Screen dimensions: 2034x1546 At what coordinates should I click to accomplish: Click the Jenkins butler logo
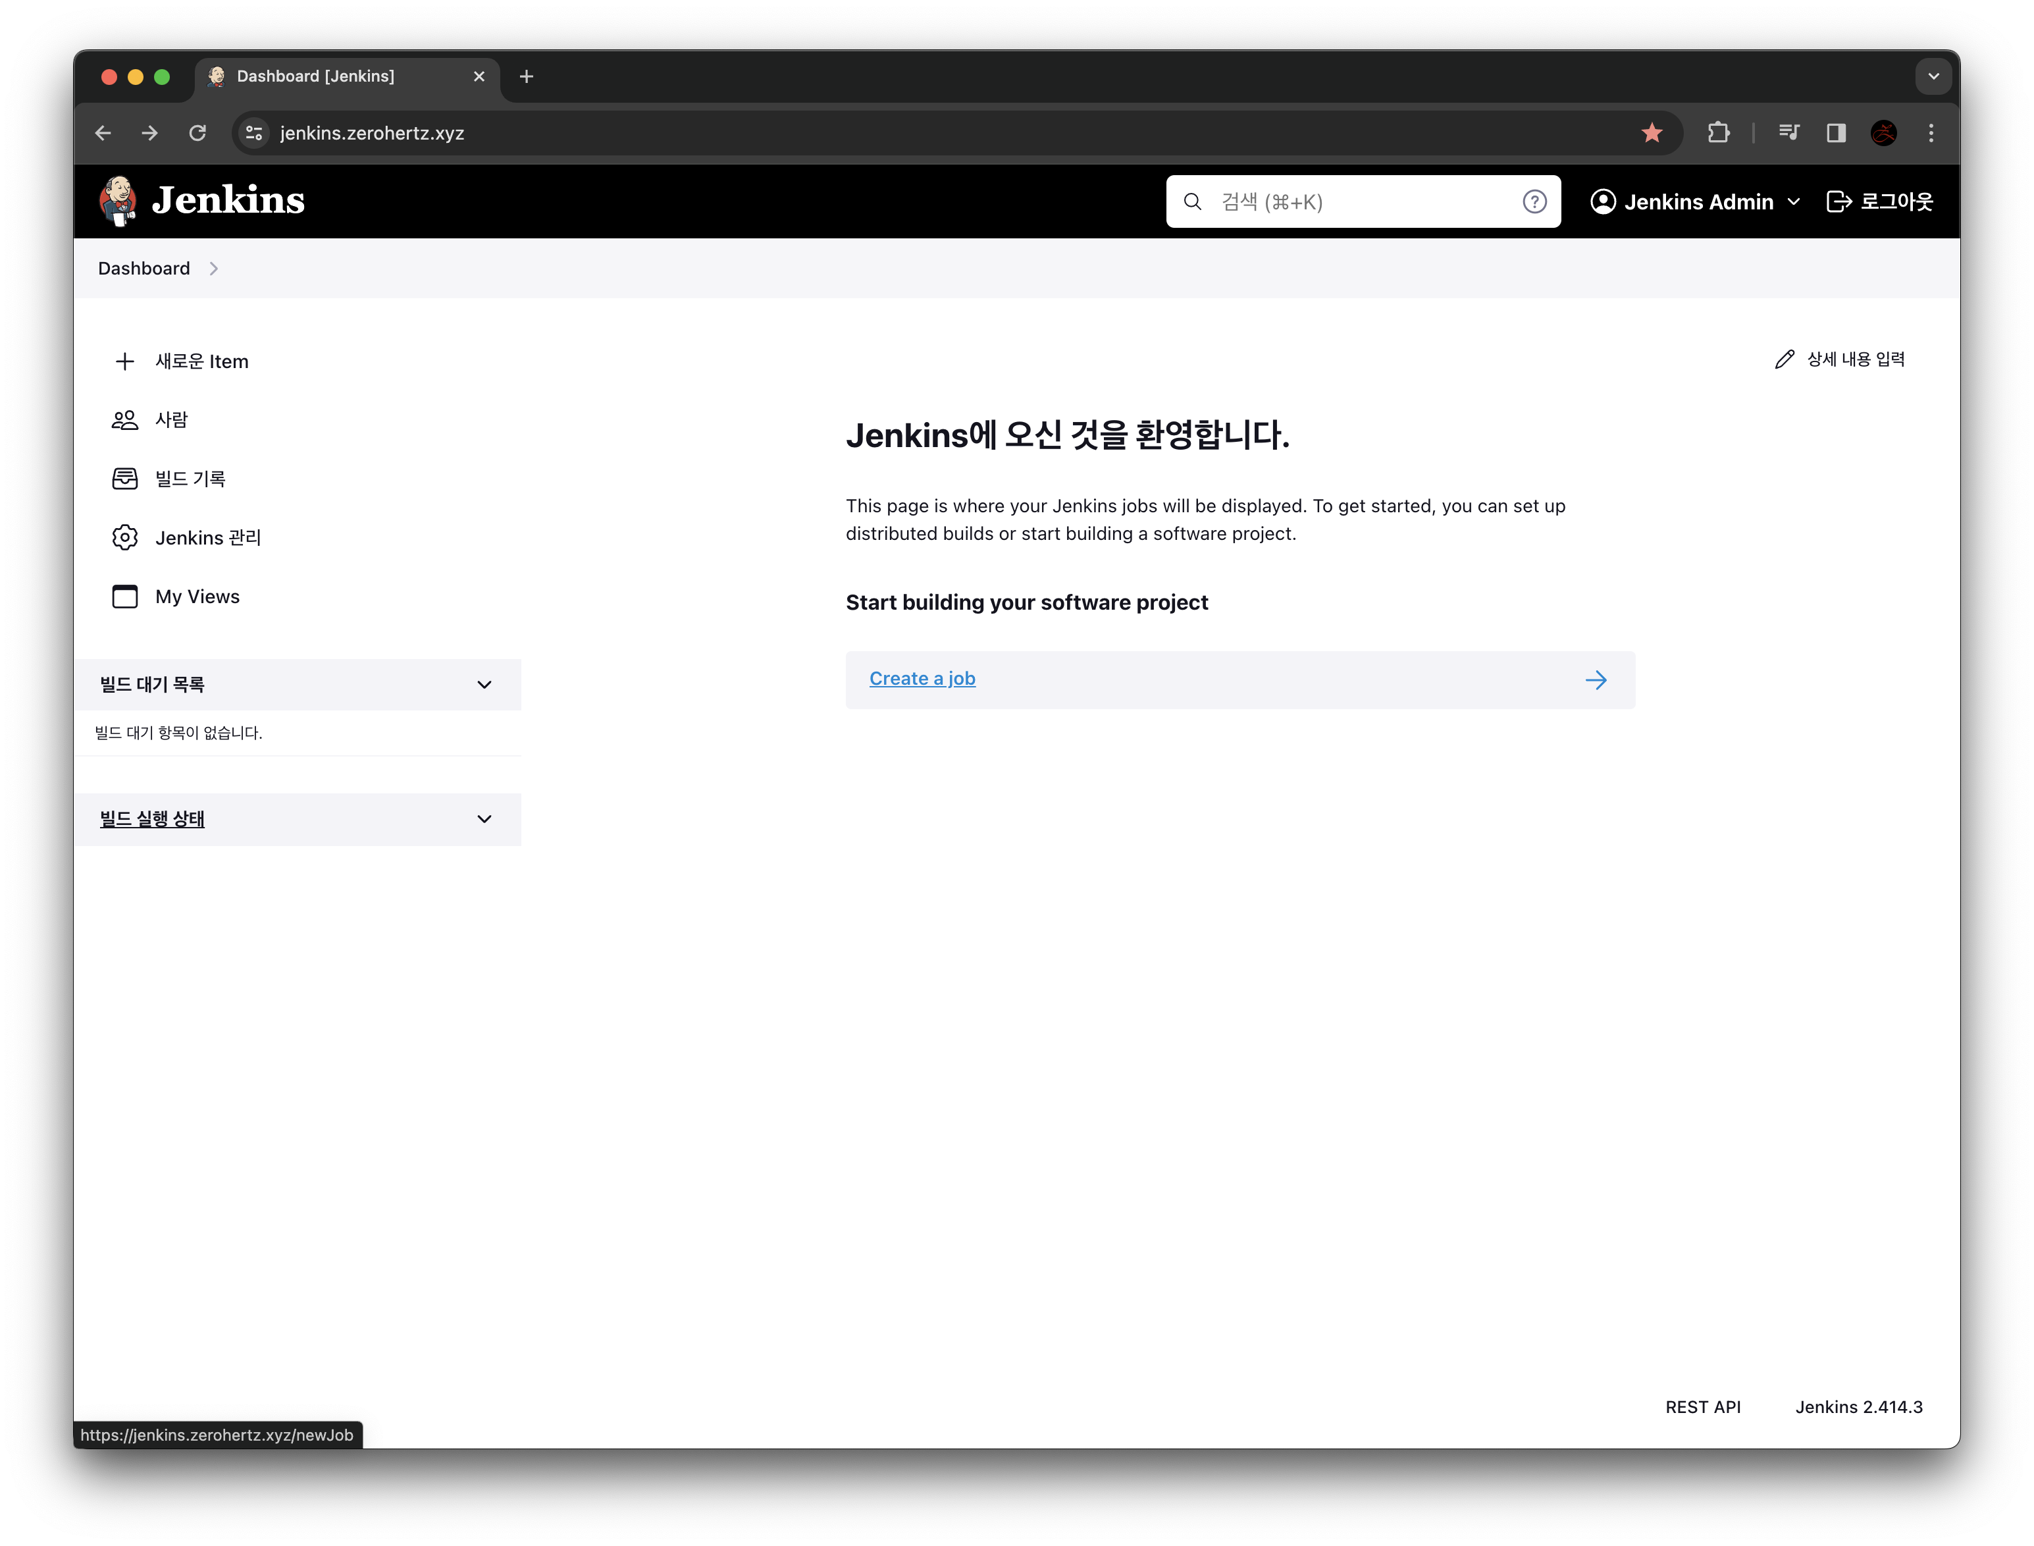pyautogui.click(x=118, y=201)
